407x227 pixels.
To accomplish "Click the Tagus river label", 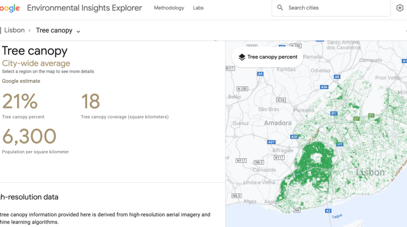I will 337,216.
